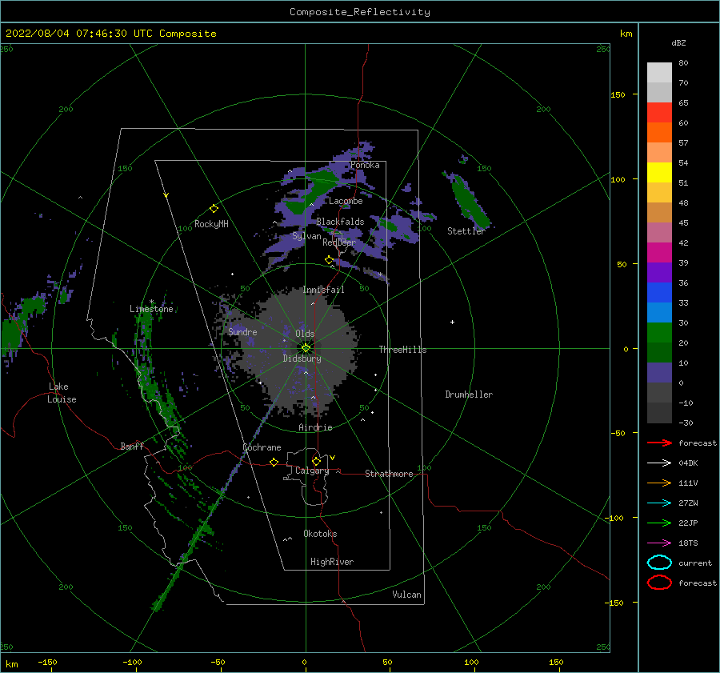
Task: Click the RockyMH label
Action: click(x=211, y=224)
